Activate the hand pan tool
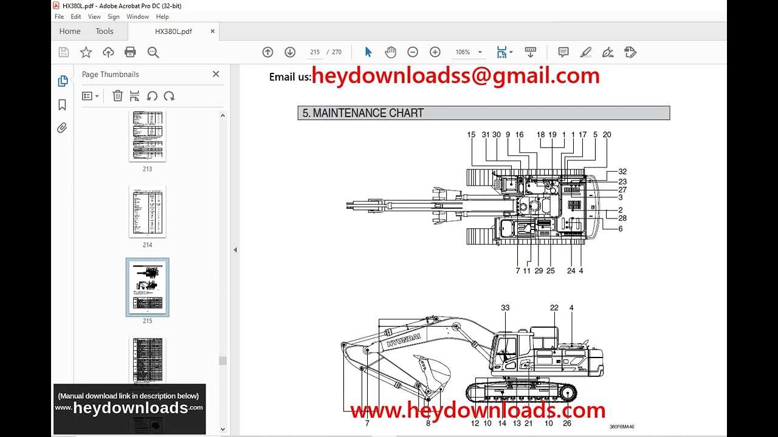Image resolution: width=778 pixels, height=437 pixels. tap(390, 52)
